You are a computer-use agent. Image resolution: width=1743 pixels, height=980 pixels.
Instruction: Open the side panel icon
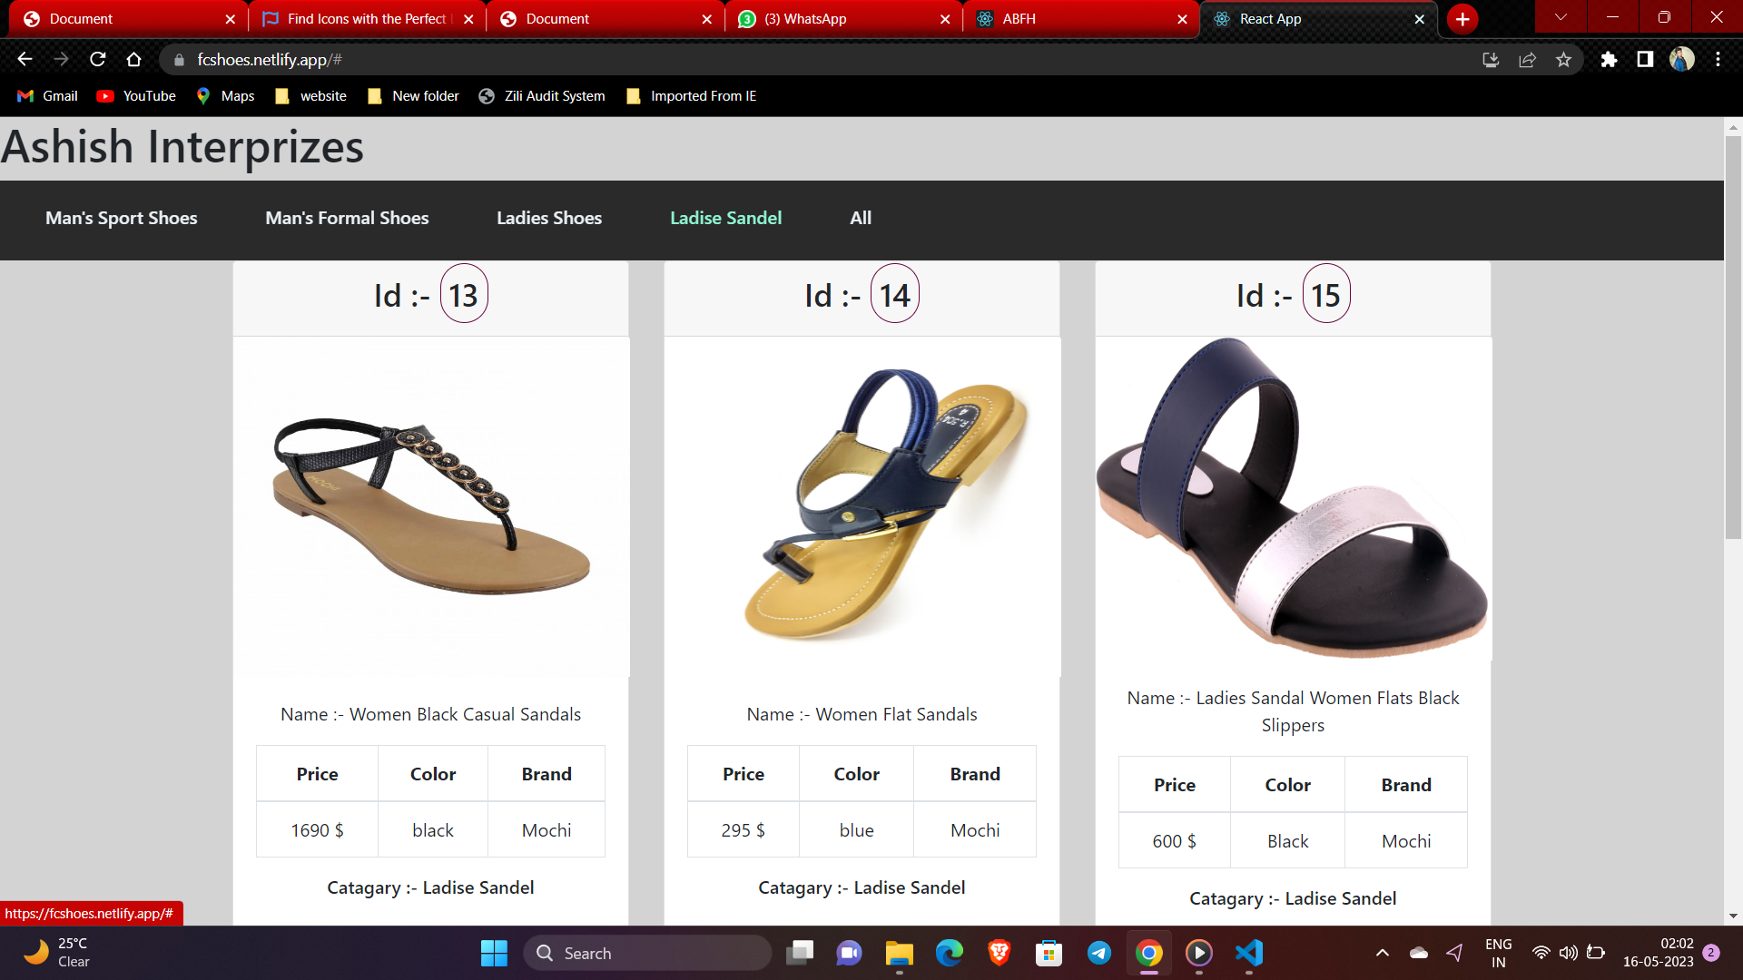tap(1645, 60)
